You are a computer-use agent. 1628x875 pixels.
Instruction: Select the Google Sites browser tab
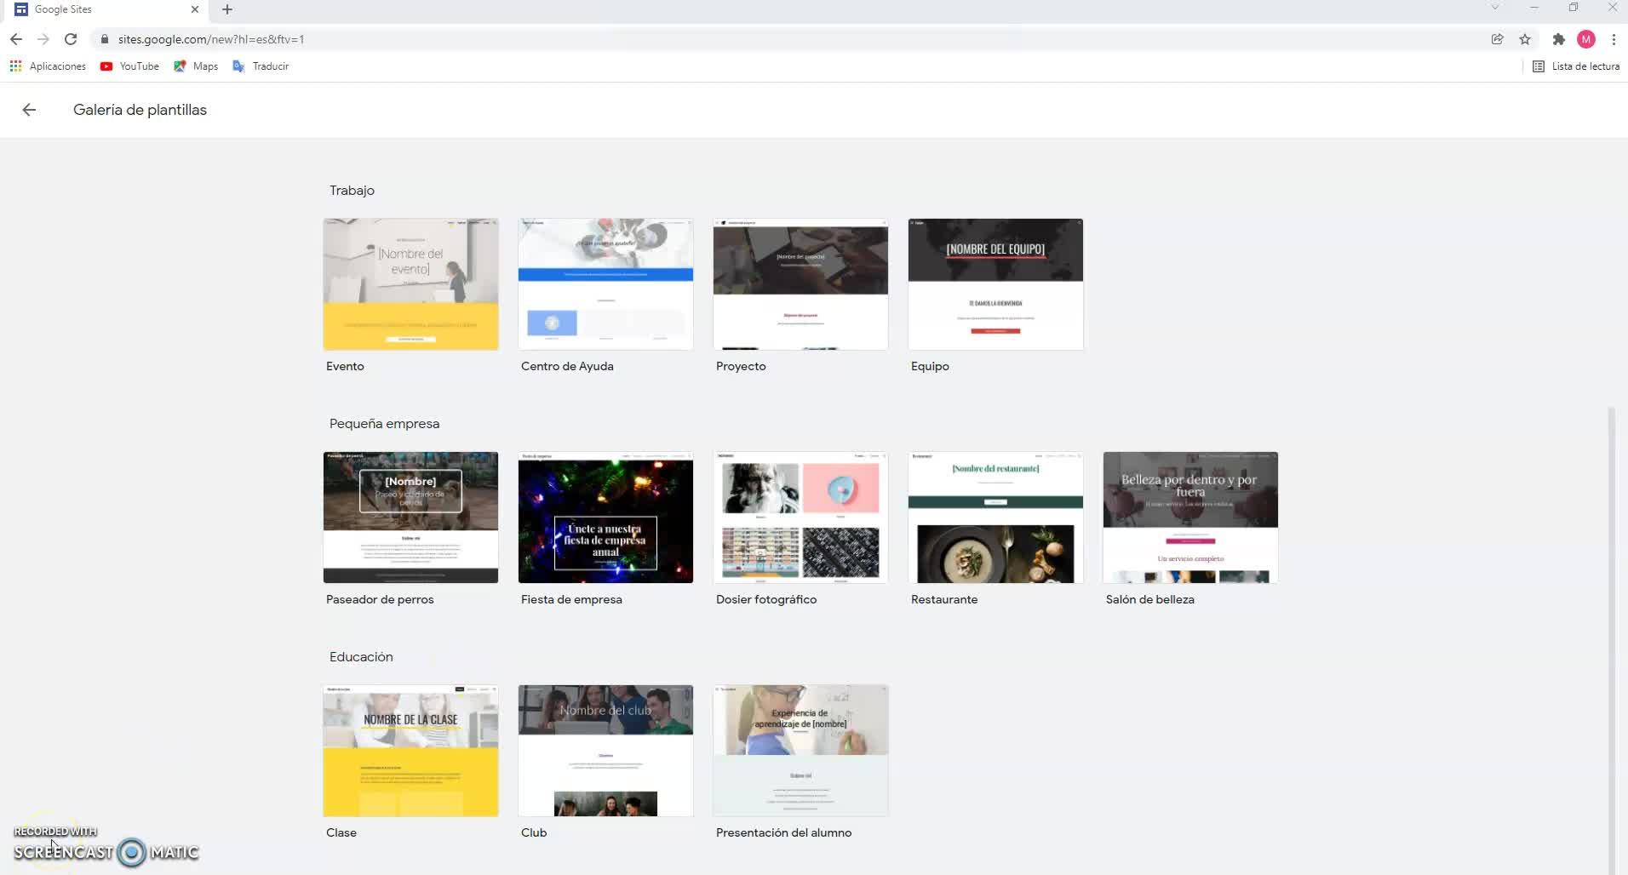(x=106, y=9)
